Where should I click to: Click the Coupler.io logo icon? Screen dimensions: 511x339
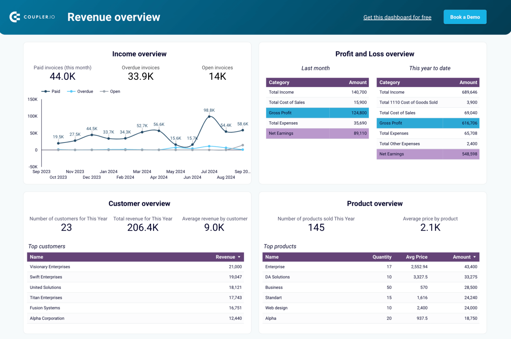click(x=14, y=17)
